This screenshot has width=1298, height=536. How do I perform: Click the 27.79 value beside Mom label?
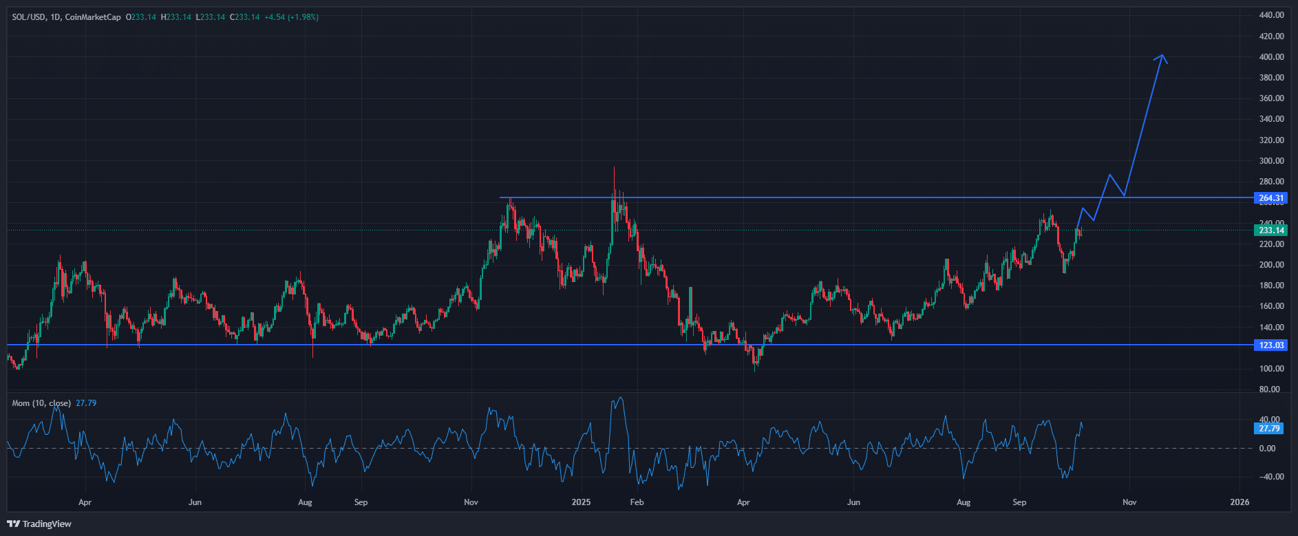(x=86, y=403)
